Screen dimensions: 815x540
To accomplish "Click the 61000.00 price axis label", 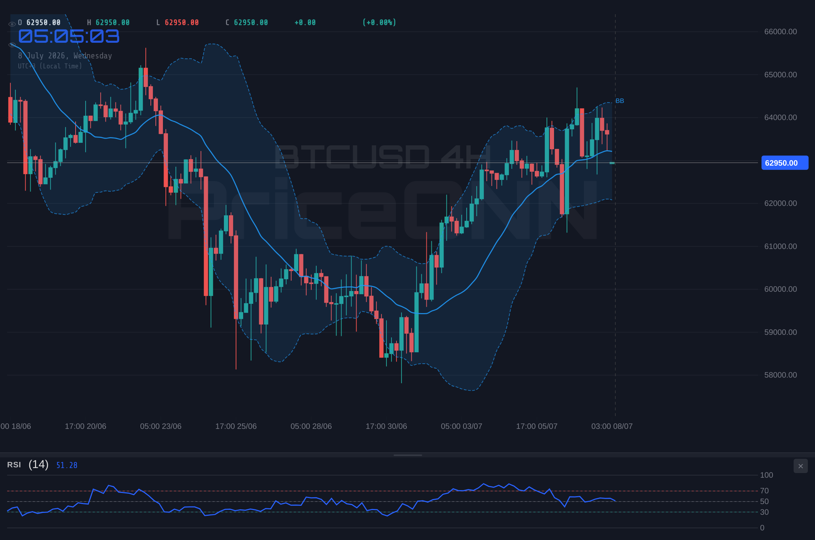I will tap(780, 246).
